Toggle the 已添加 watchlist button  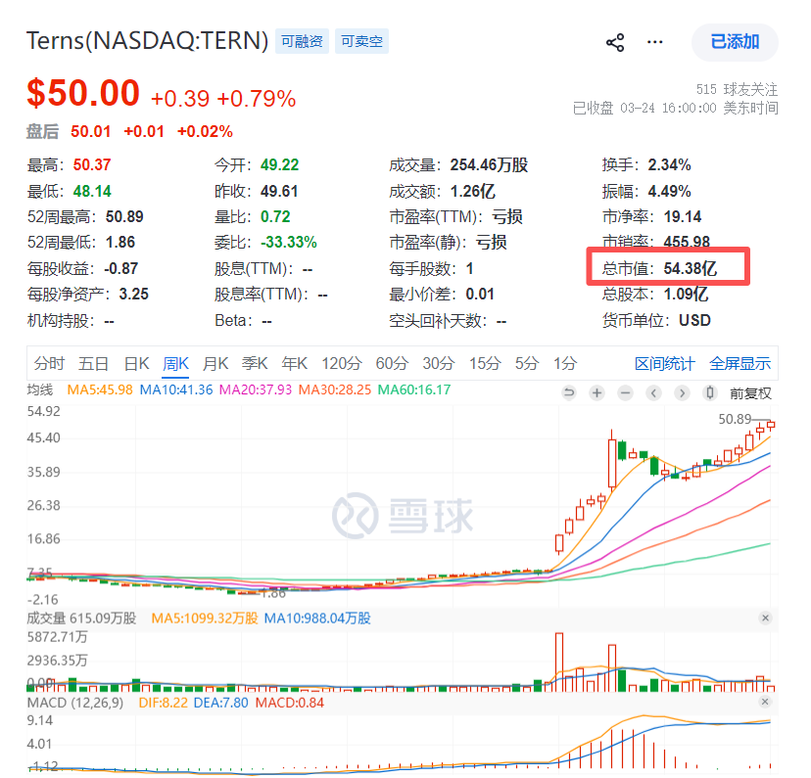[735, 42]
